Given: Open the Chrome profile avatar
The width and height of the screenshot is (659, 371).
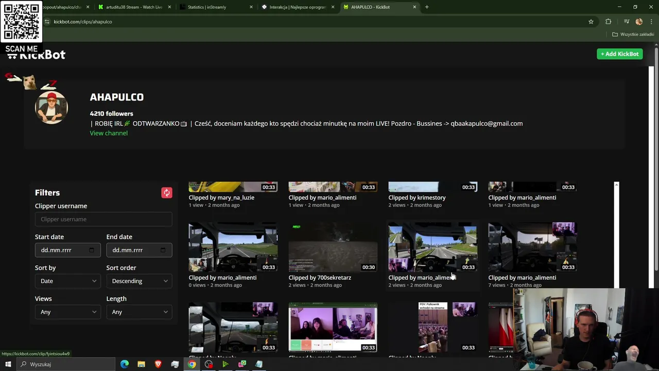Looking at the screenshot, I should click(639, 22).
